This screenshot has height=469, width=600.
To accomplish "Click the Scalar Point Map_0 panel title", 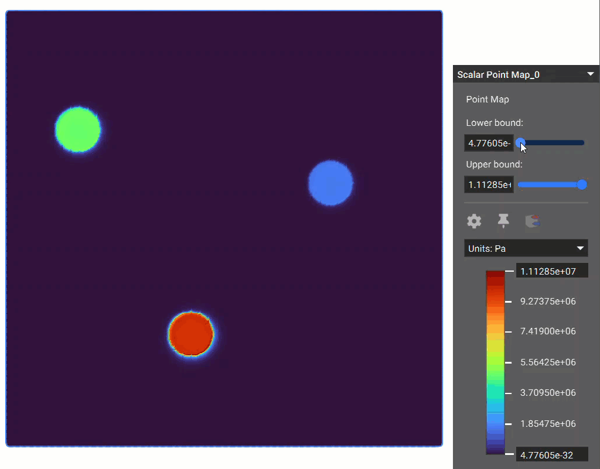I will pyautogui.click(x=498, y=74).
